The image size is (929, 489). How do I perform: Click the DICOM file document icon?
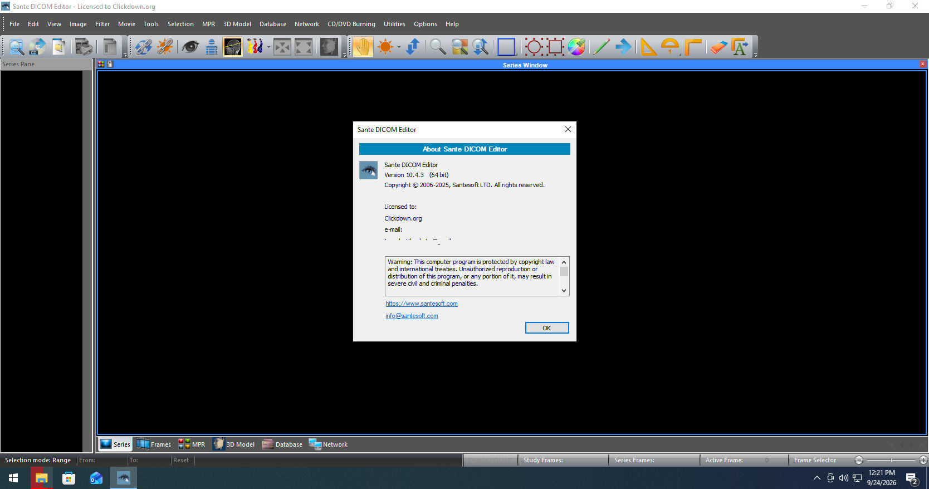[58, 47]
